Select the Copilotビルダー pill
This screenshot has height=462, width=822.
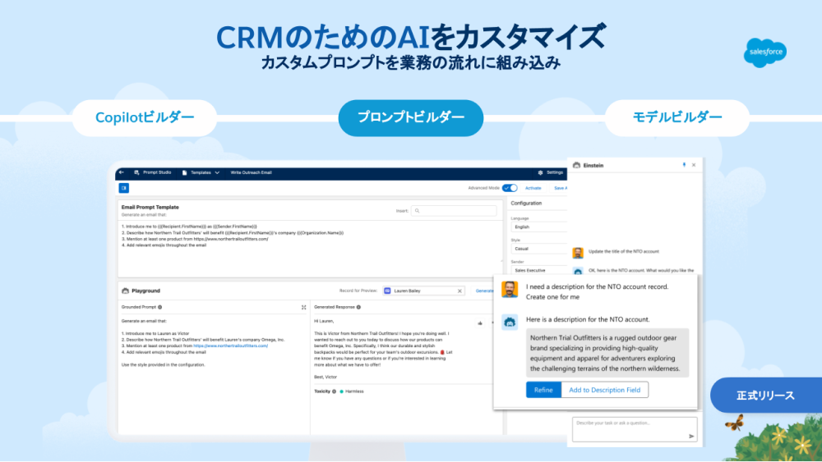(145, 117)
